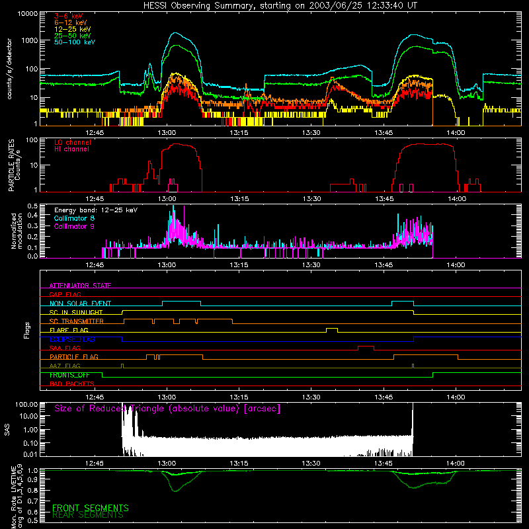Click the 13:30 time label under Flags panel

tap(311, 397)
